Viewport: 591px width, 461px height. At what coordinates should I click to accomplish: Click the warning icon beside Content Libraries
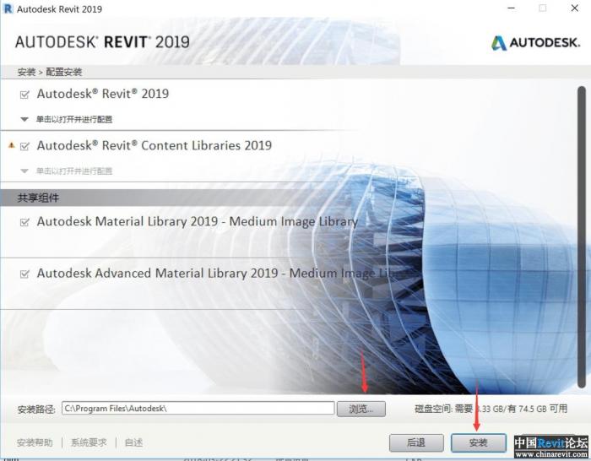tap(11, 145)
